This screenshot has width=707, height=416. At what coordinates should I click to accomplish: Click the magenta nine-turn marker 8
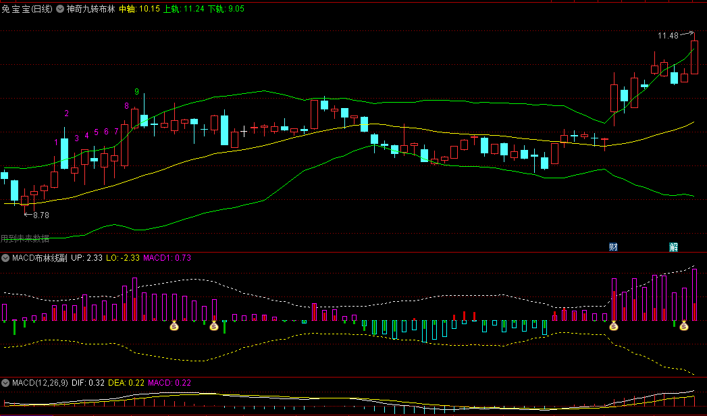pos(127,106)
